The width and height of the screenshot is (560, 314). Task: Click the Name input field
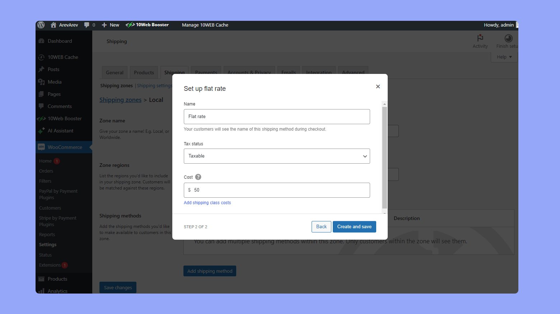[277, 117]
